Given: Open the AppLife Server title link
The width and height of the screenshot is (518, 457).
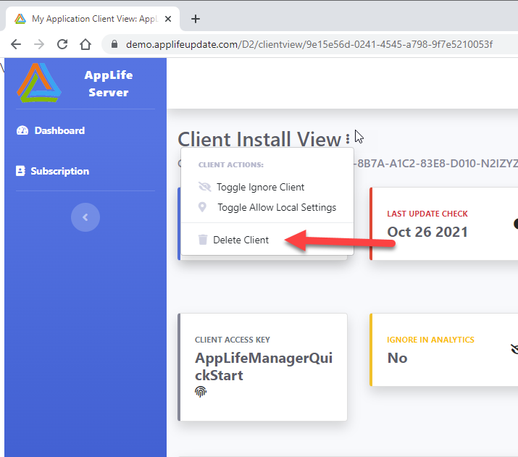Looking at the screenshot, I should click(109, 83).
